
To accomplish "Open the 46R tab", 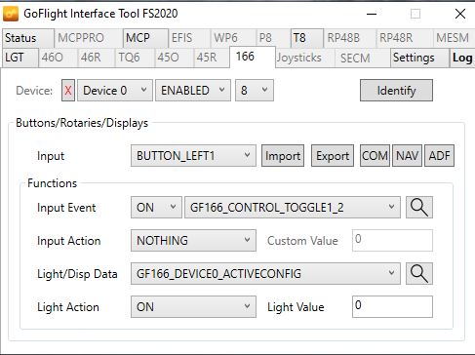I will click(x=97, y=58).
